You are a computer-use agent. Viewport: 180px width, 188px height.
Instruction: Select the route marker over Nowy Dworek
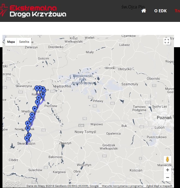point(28,129)
